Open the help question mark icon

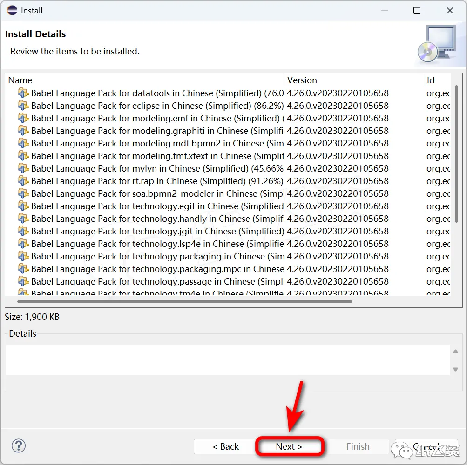coord(19,445)
